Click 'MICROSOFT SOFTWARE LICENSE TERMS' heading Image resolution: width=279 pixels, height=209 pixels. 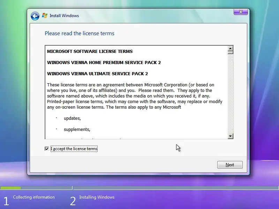coord(90,51)
